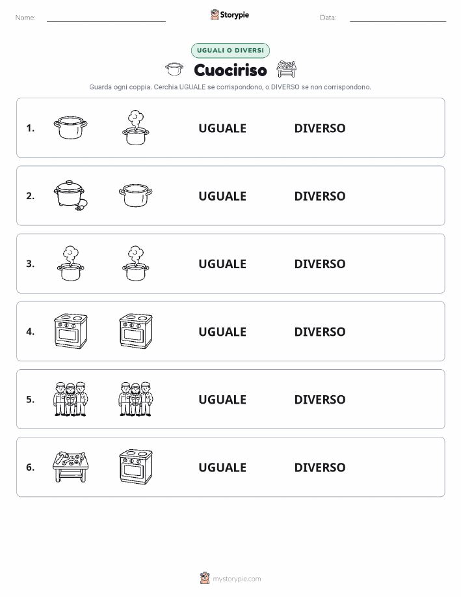The image size is (461, 597).
Task: Click the workbench icon right of the title
Action: click(x=286, y=69)
